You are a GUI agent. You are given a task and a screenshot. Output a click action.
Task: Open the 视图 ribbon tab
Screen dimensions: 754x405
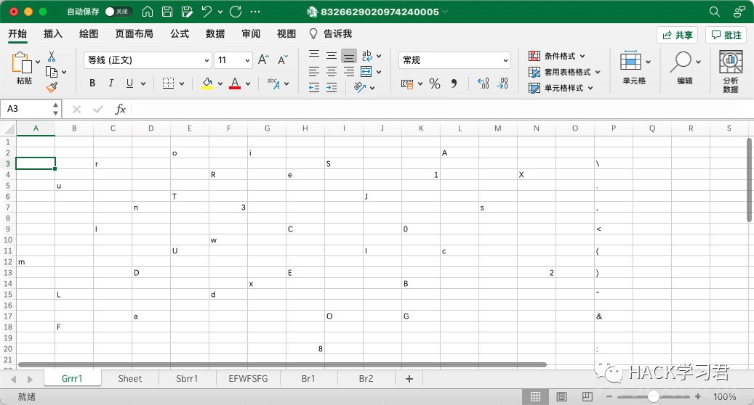point(286,33)
